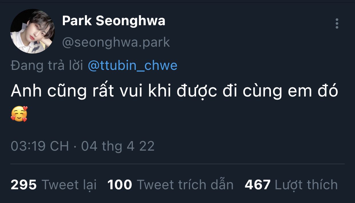Open the "Tweet lại" retweets list
355x203 pixels.
pos(69,185)
